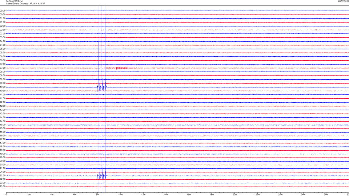Select the 09:00 trace time label
Screen dimensions: 349x196
pos(3,79)
